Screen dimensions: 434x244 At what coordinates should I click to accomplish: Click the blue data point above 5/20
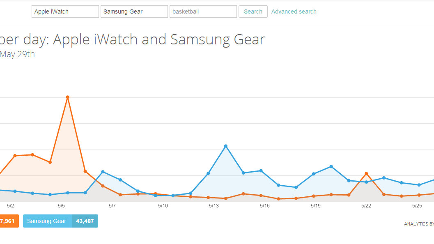coord(331,167)
